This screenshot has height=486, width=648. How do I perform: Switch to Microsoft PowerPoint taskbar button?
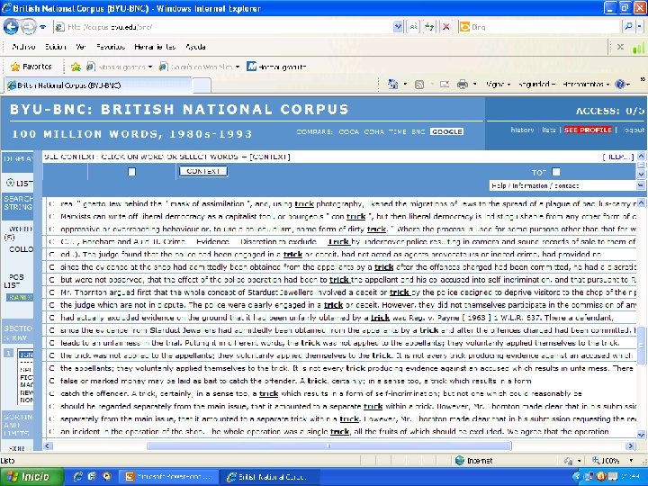[168, 477]
